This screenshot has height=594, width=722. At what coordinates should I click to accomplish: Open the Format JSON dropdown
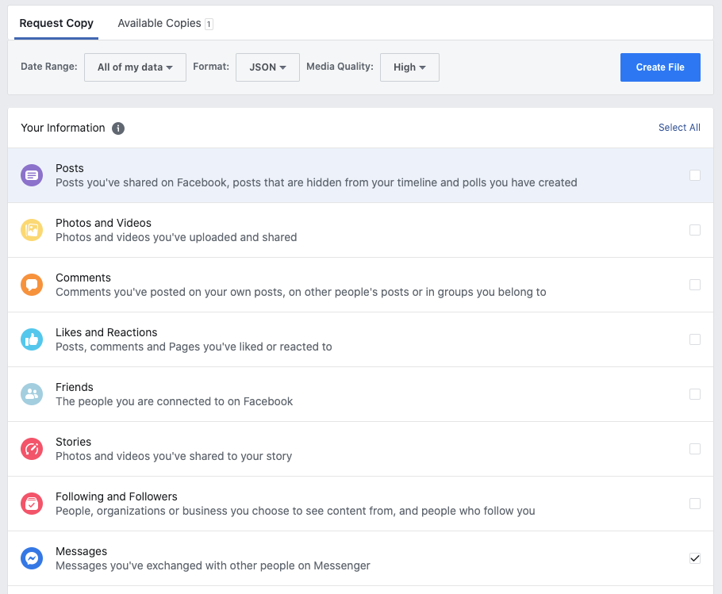267,67
